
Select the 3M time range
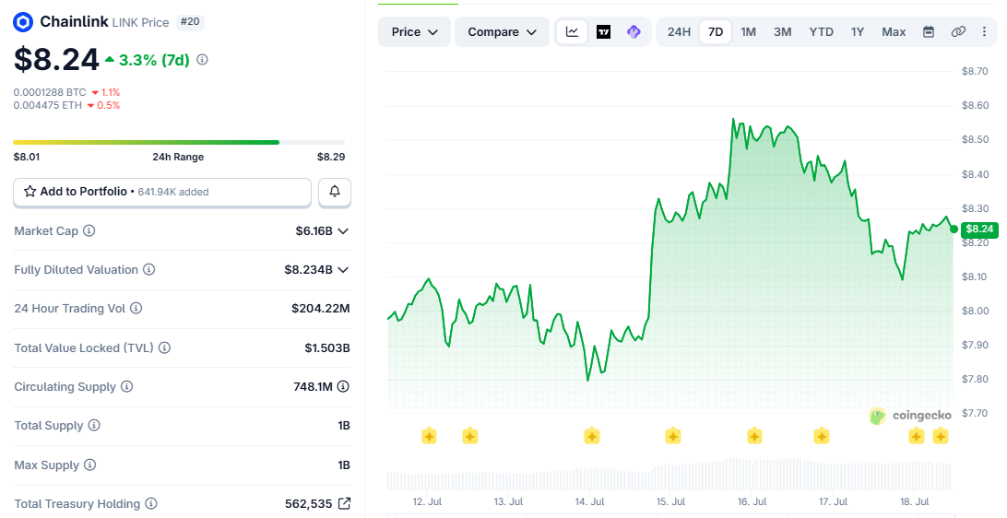[x=782, y=31]
